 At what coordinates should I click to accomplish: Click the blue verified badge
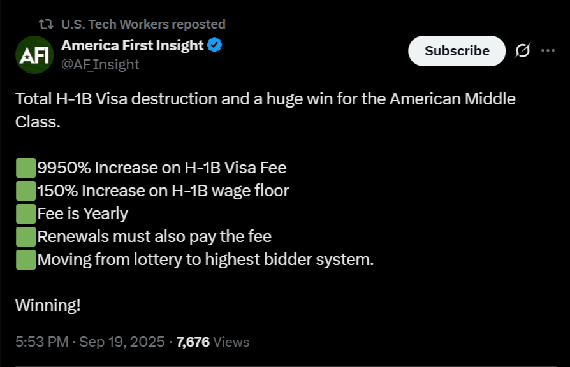click(214, 45)
